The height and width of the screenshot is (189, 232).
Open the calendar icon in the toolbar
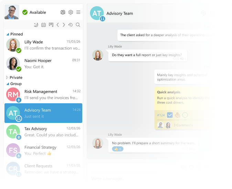coord(43,25)
